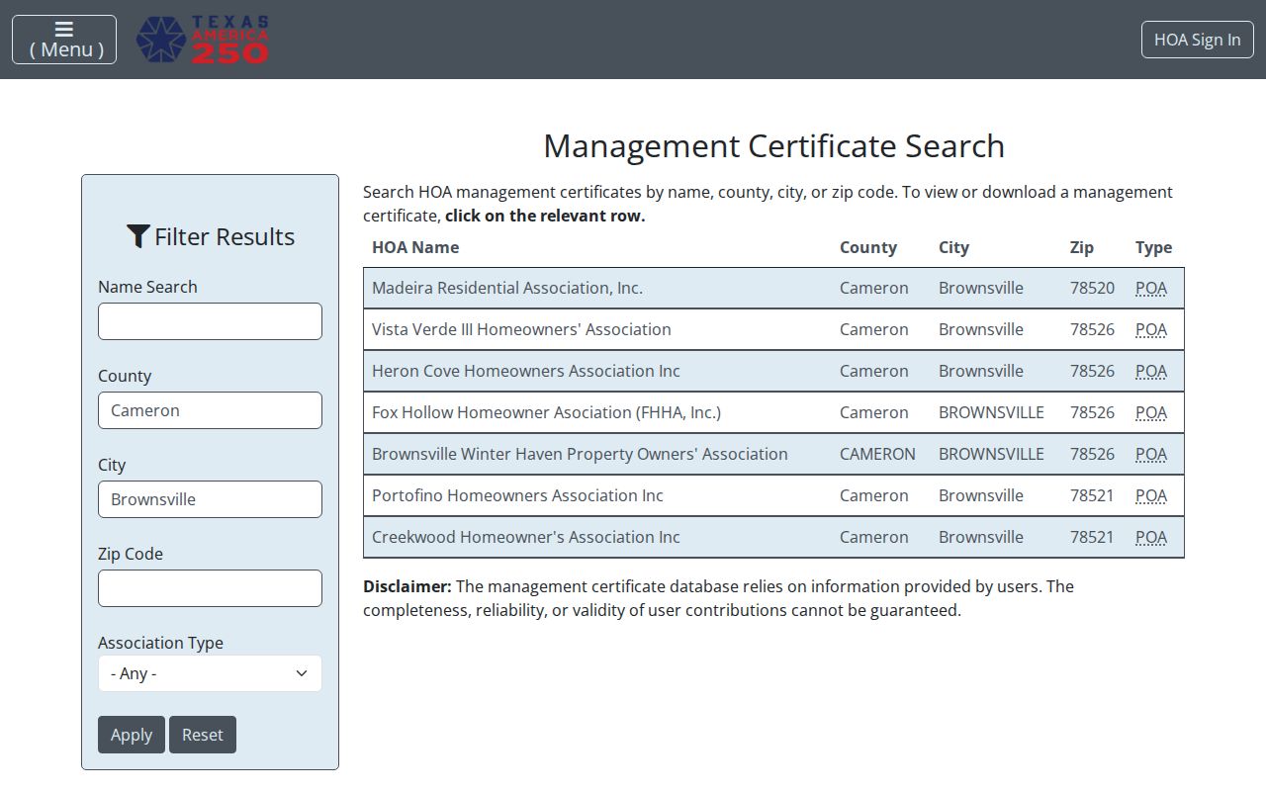Image resolution: width=1266 pixels, height=791 pixels.
Task: Click POA type in Madeira row
Action: pyautogui.click(x=1151, y=288)
